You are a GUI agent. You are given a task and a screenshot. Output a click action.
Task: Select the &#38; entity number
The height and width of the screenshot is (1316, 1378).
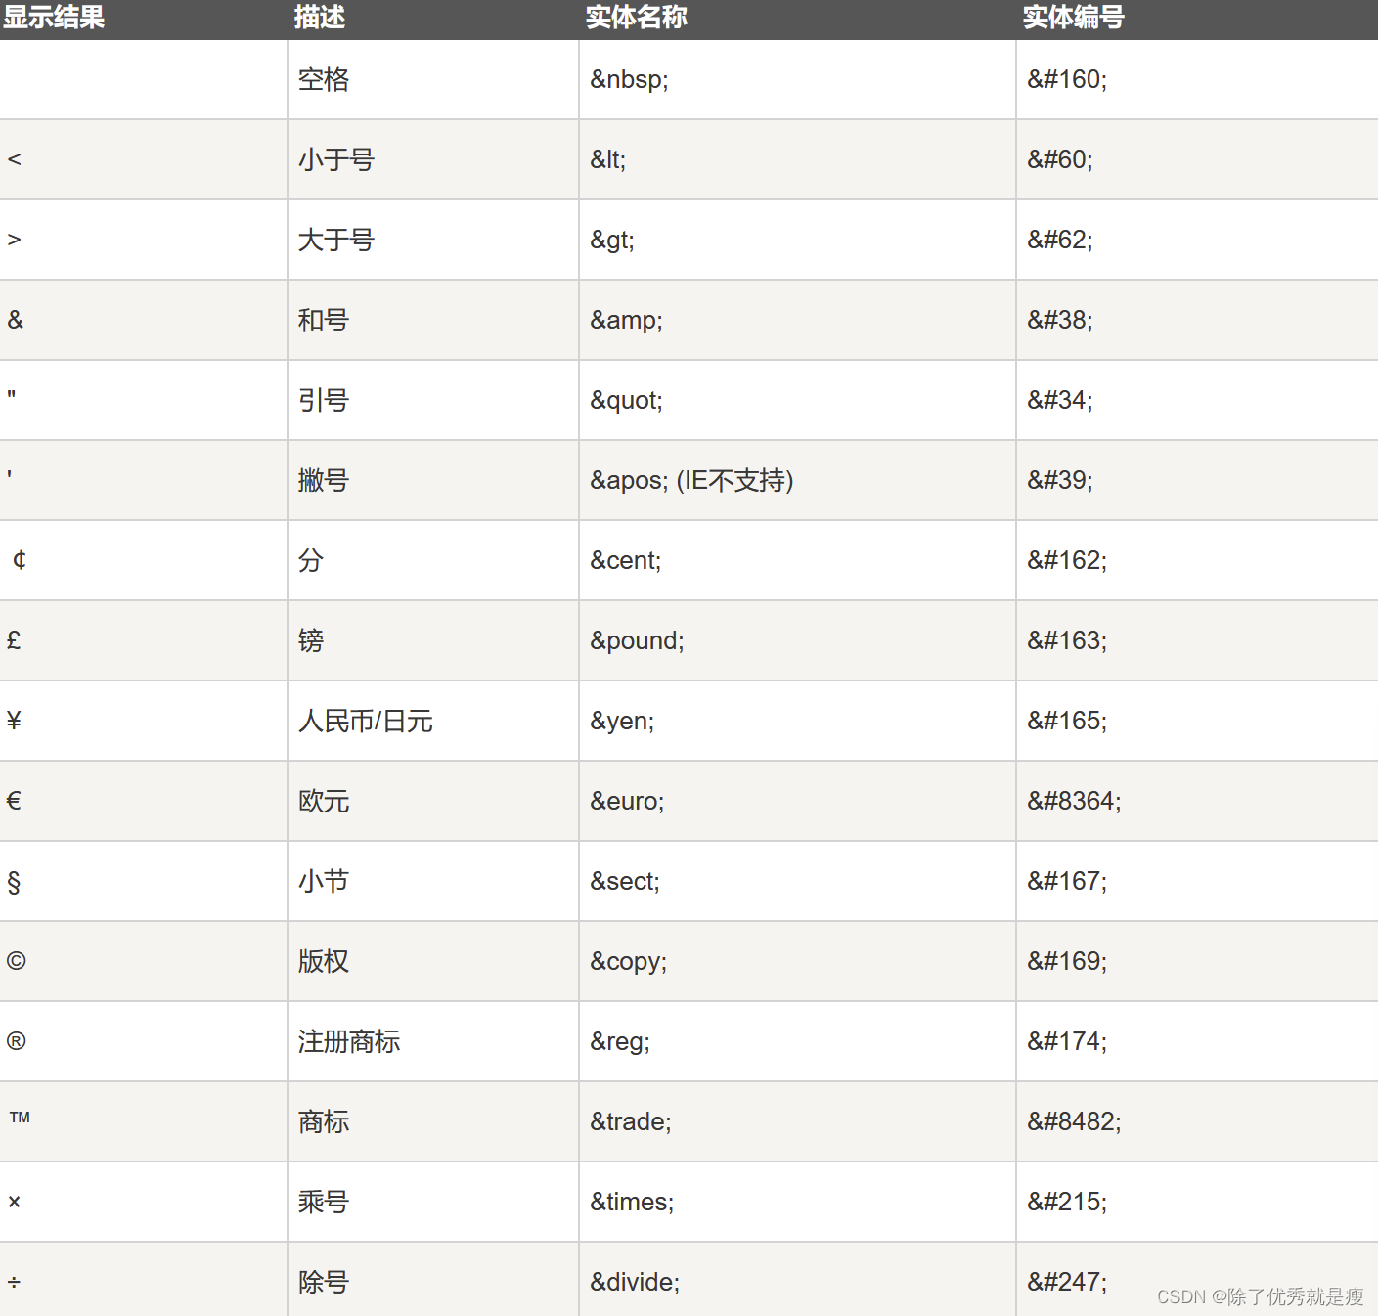pos(1060,320)
